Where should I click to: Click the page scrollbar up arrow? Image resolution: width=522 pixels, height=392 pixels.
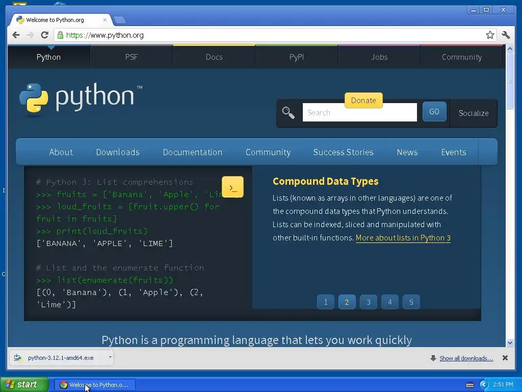coord(510,49)
